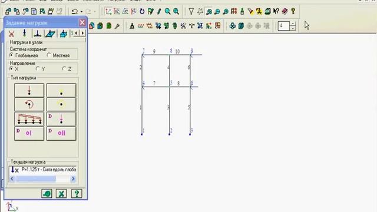Screen dimensions: 377x212
Task: Select the upper yellow-circle dot load type button
Action: (61, 90)
